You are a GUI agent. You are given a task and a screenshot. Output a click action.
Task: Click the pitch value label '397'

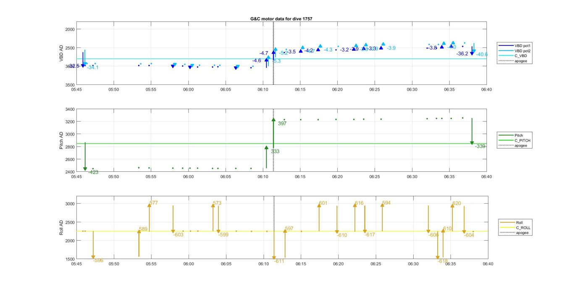(x=282, y=123)
